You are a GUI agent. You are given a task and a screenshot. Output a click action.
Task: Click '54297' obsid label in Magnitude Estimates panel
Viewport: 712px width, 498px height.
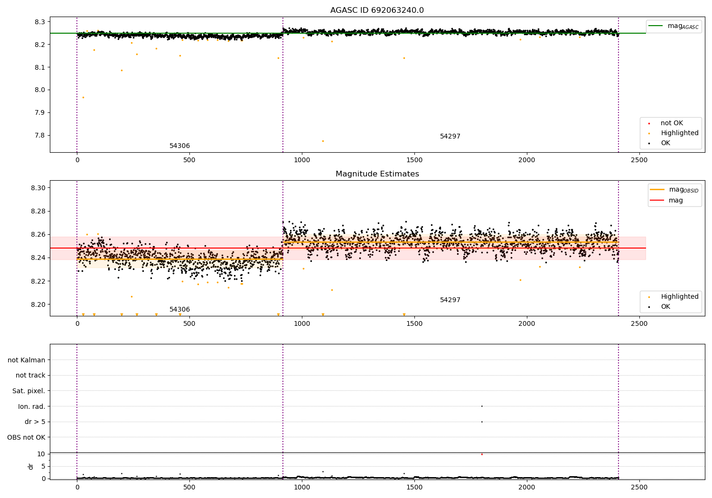[450, 300]
